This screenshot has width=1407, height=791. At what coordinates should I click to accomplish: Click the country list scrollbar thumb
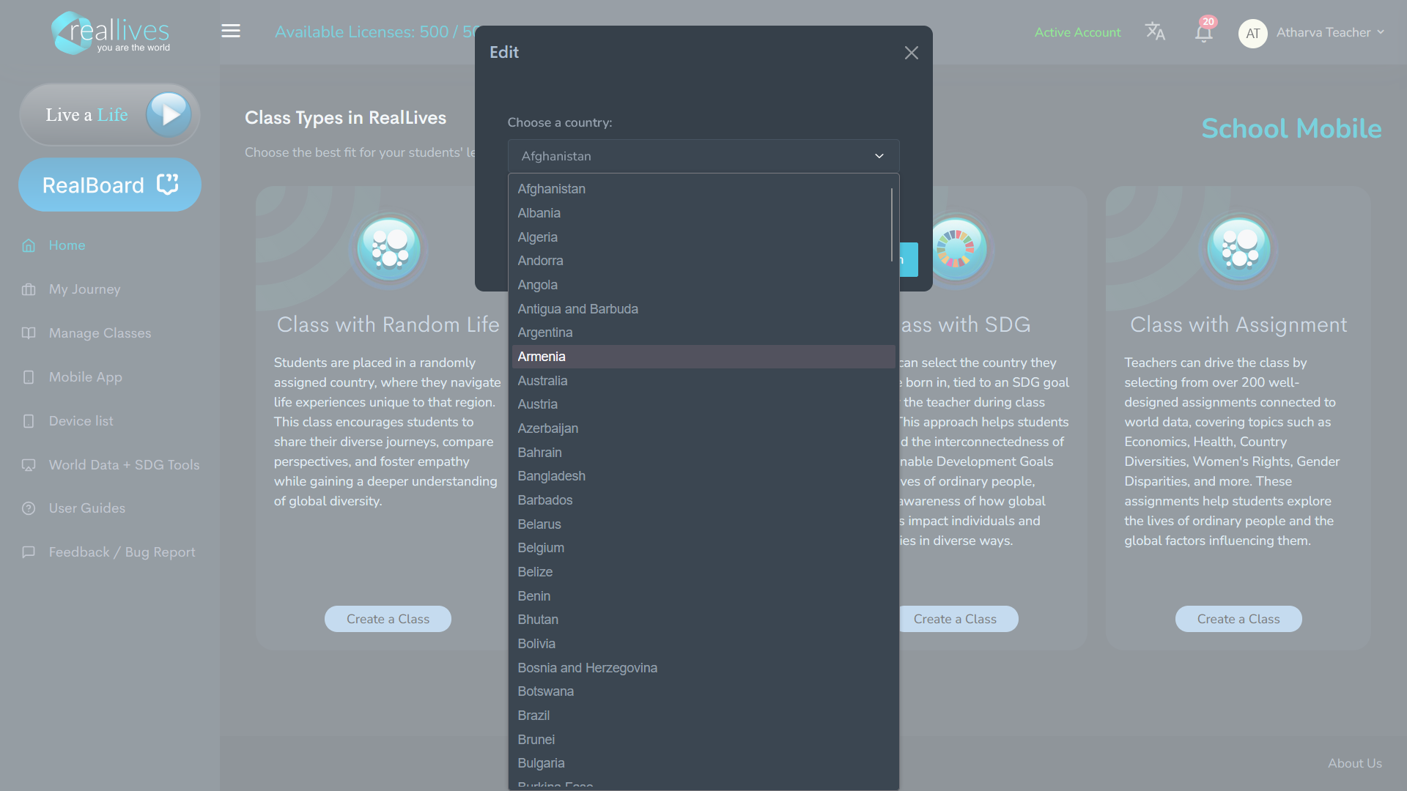pyautogui.click(x=892, y=225)
